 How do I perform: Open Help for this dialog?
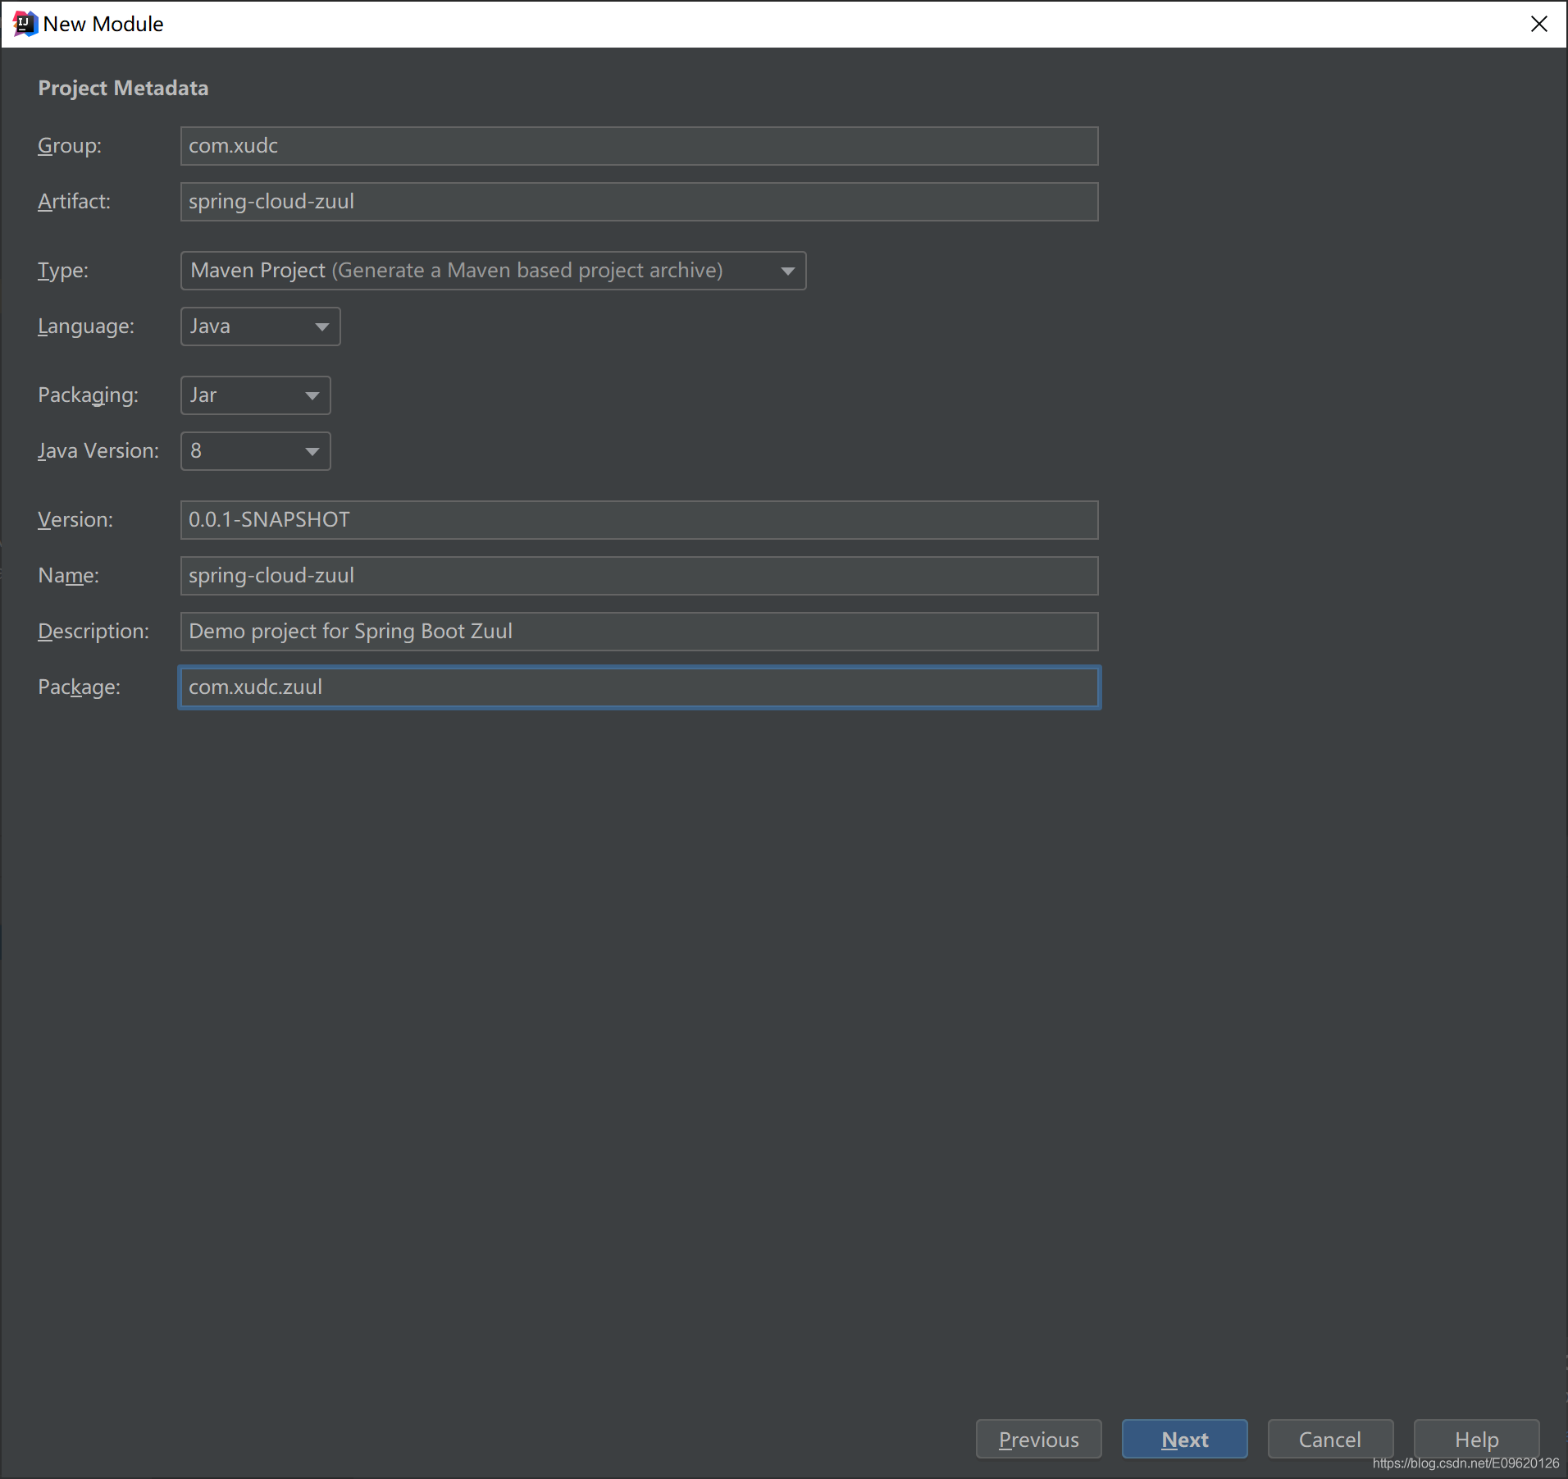pyautogui.click(x=1476, y=1440)
